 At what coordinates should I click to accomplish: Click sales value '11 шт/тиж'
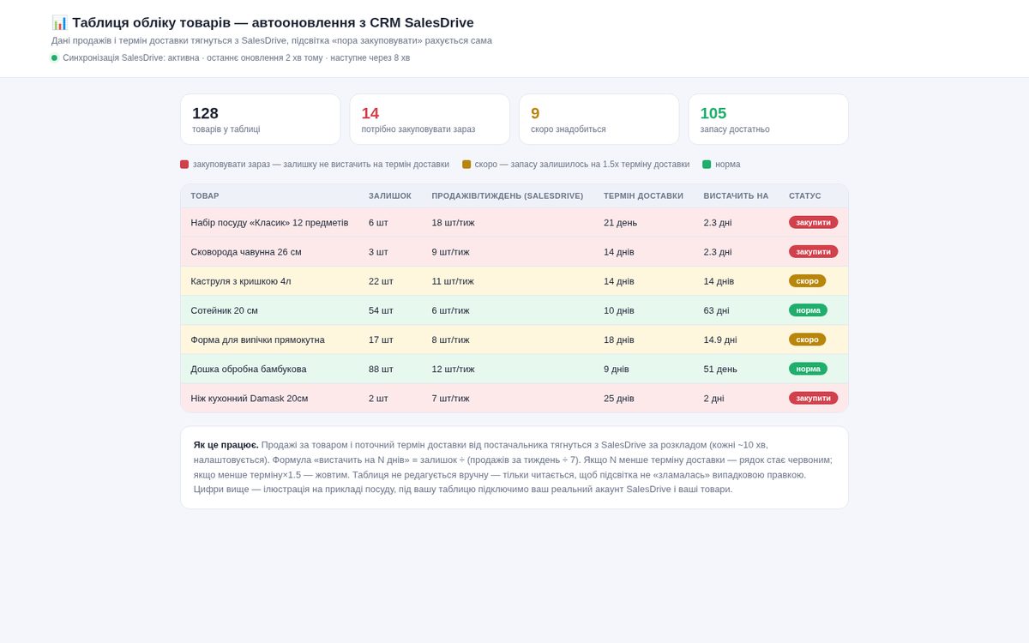click(x=453, y=280)
